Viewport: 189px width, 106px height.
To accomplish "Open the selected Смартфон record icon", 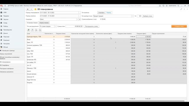I will click(x=80, y=19).
